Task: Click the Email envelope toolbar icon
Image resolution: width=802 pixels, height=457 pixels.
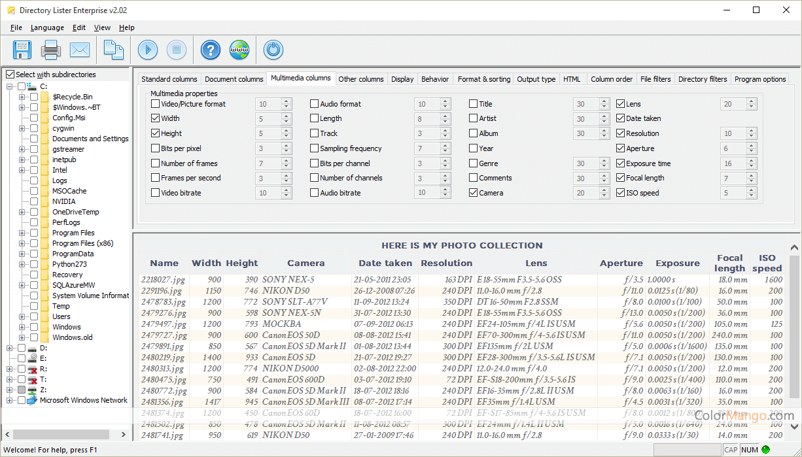Action: coord(80,50)
